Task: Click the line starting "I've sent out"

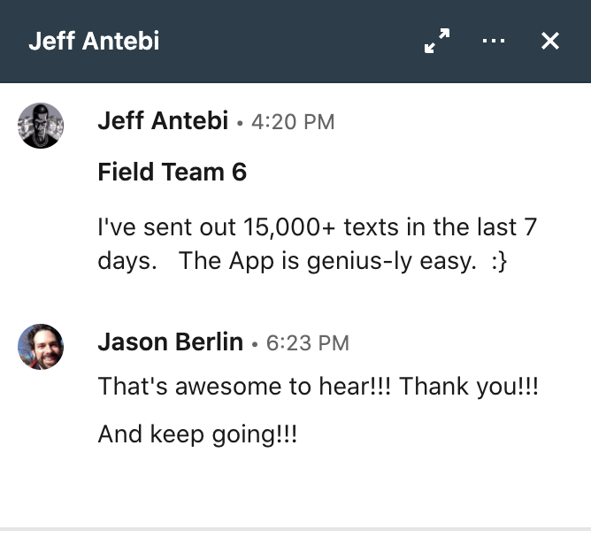Action: [318, 226]
